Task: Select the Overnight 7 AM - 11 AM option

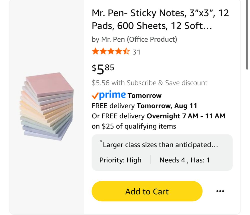Action: [x=186, y=116]
